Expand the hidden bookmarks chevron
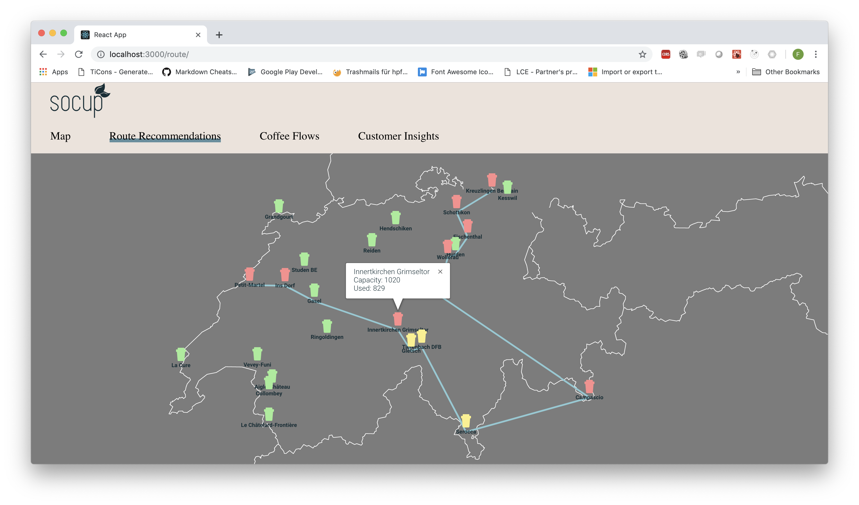The height and width of the screenshot is (505, 859). pyautogui.click(x=738, y=72)
